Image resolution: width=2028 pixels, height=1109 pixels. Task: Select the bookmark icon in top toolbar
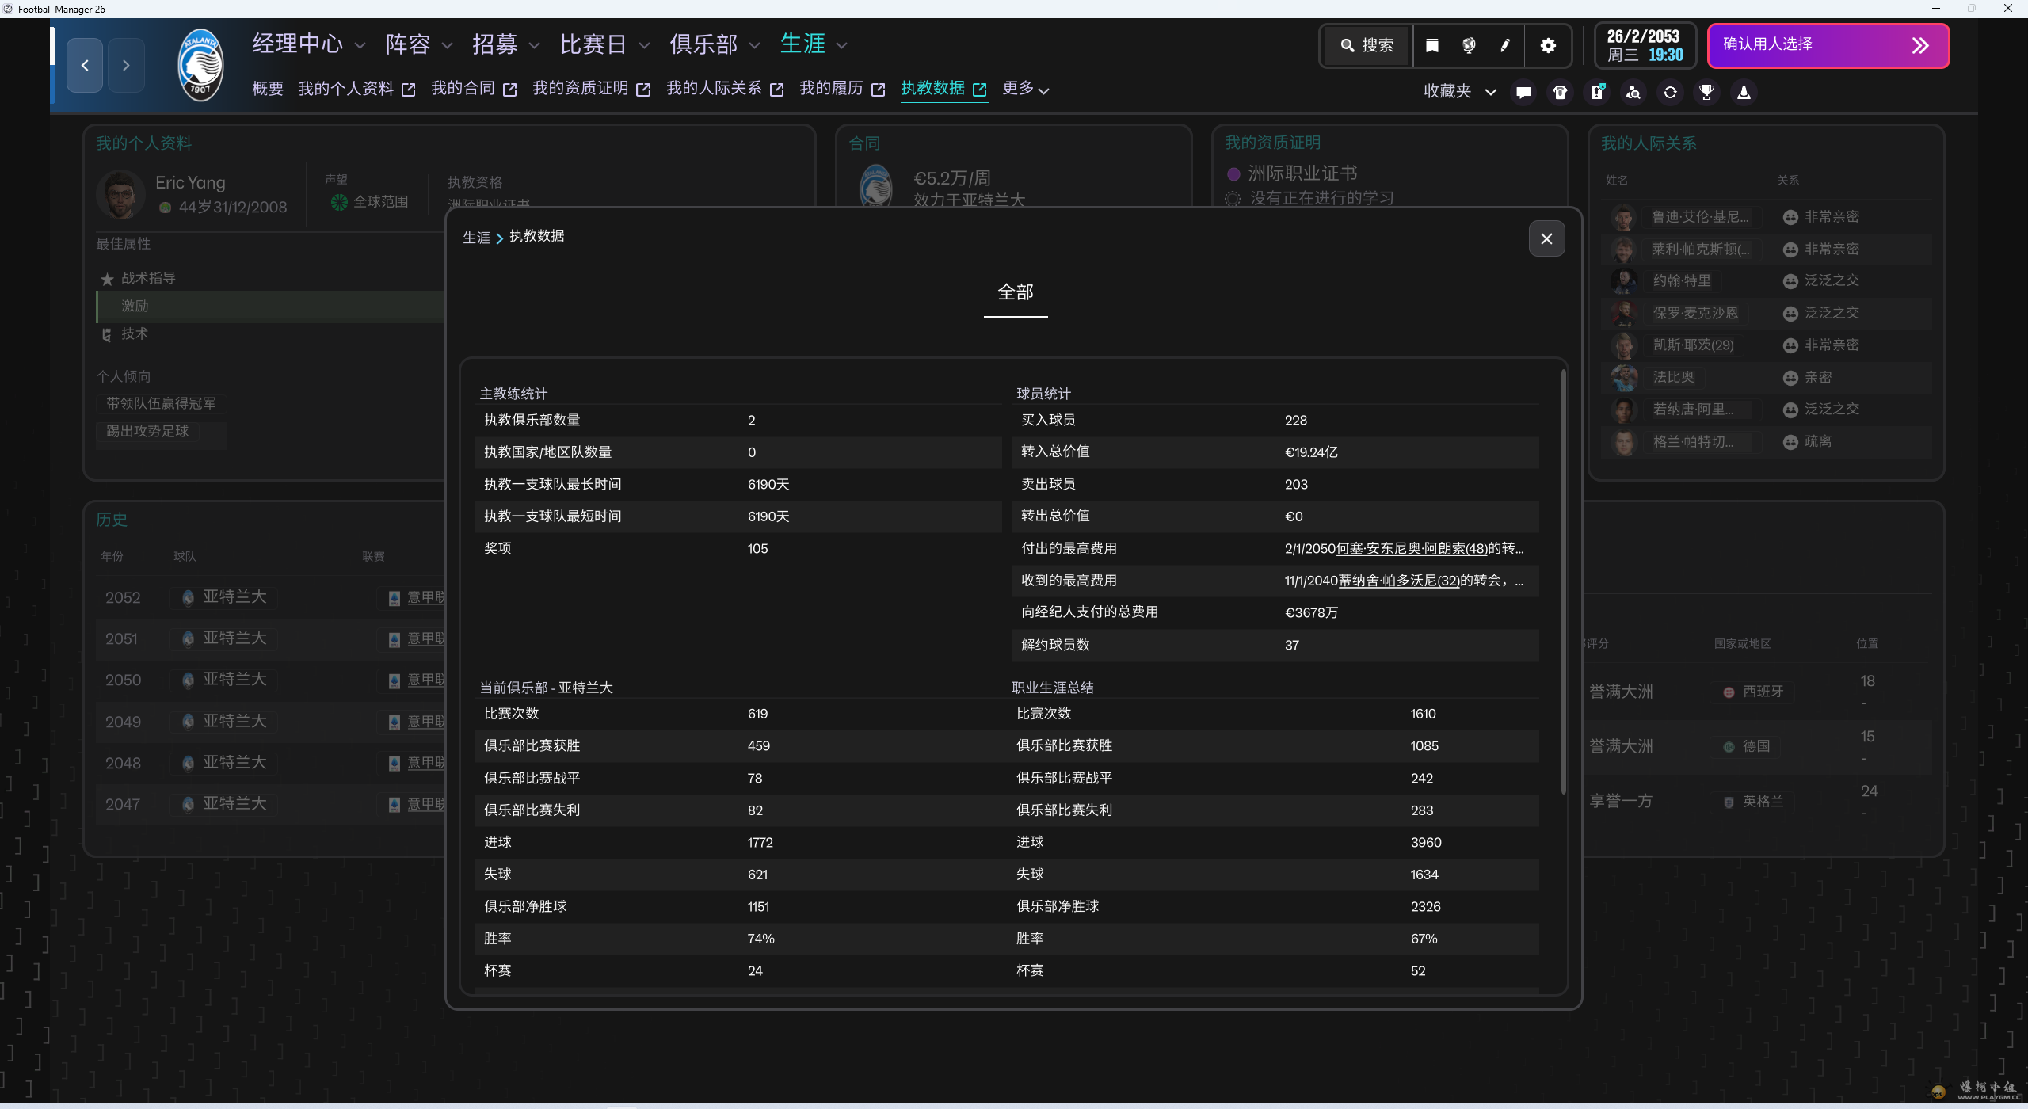(1431, 45)
